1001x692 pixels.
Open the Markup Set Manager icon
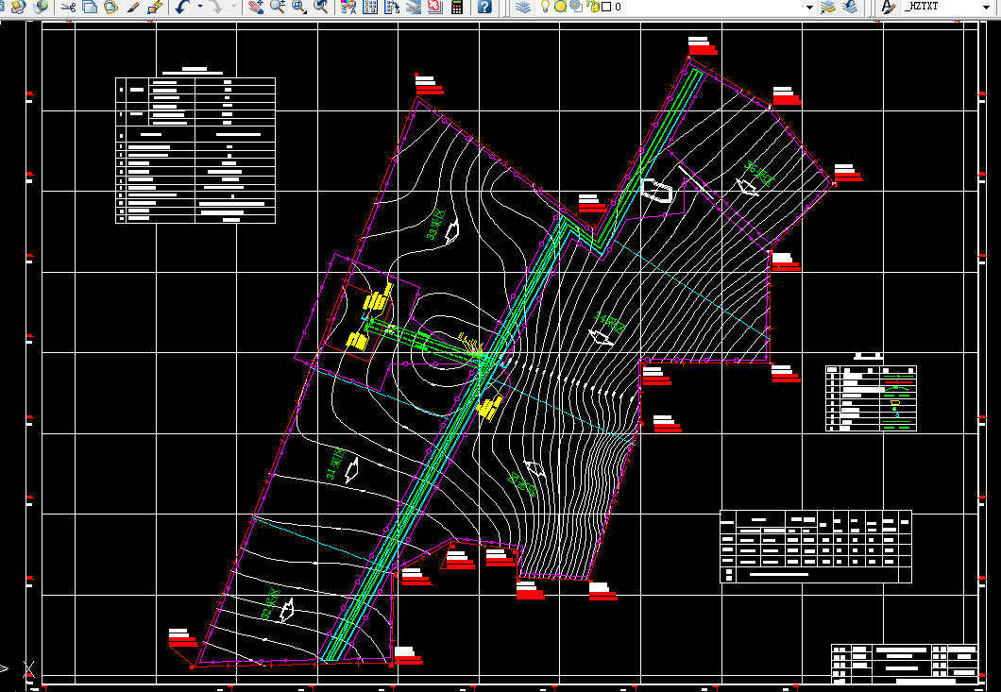click(434, 7)
